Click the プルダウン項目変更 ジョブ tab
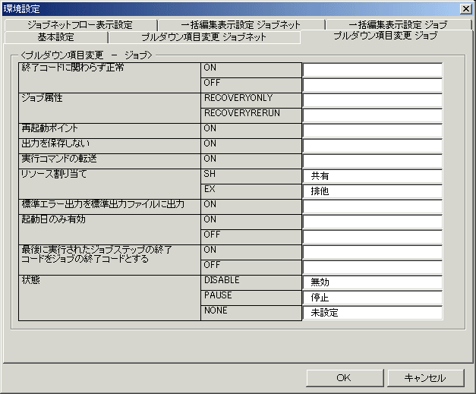 pos(385,36)
